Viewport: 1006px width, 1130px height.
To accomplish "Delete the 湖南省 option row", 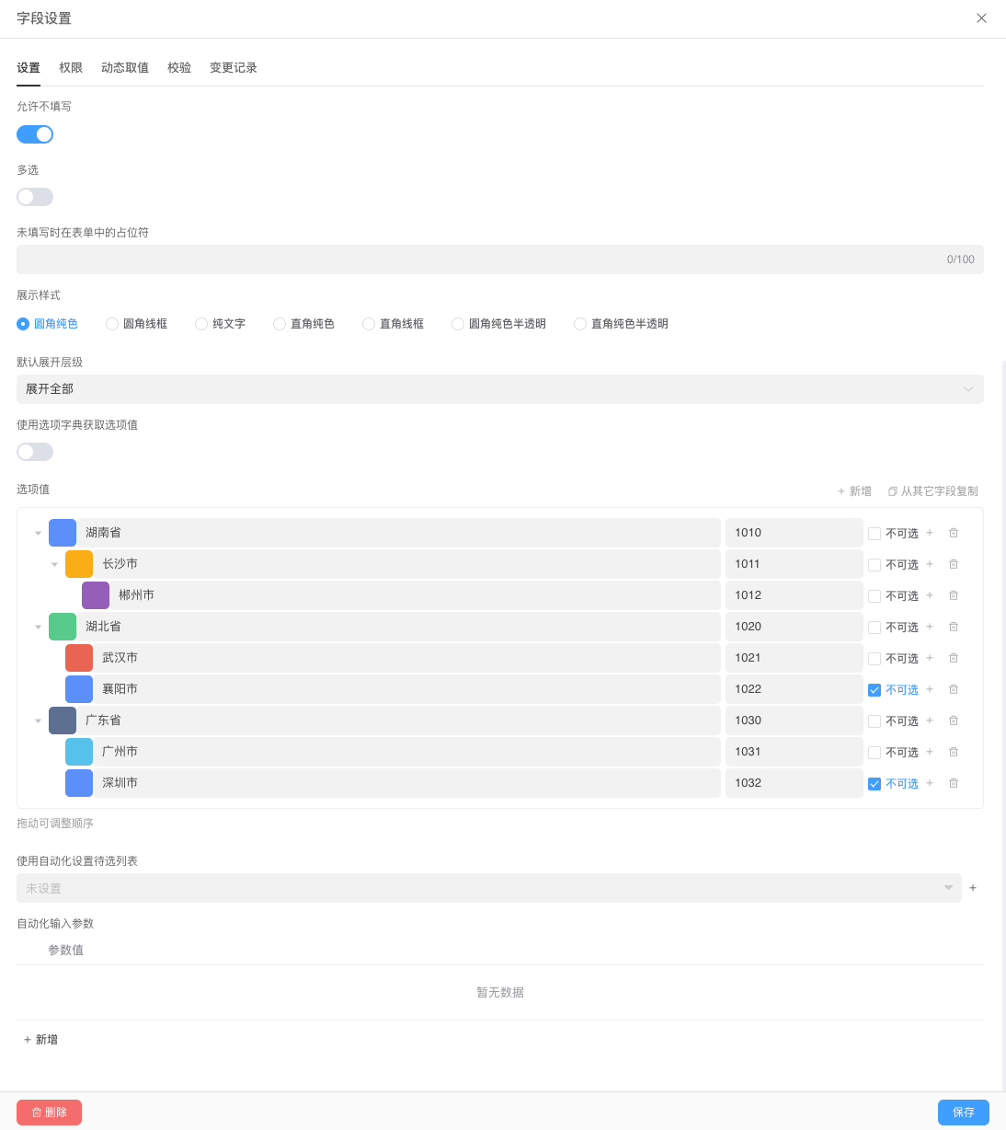I will [953, 532].
